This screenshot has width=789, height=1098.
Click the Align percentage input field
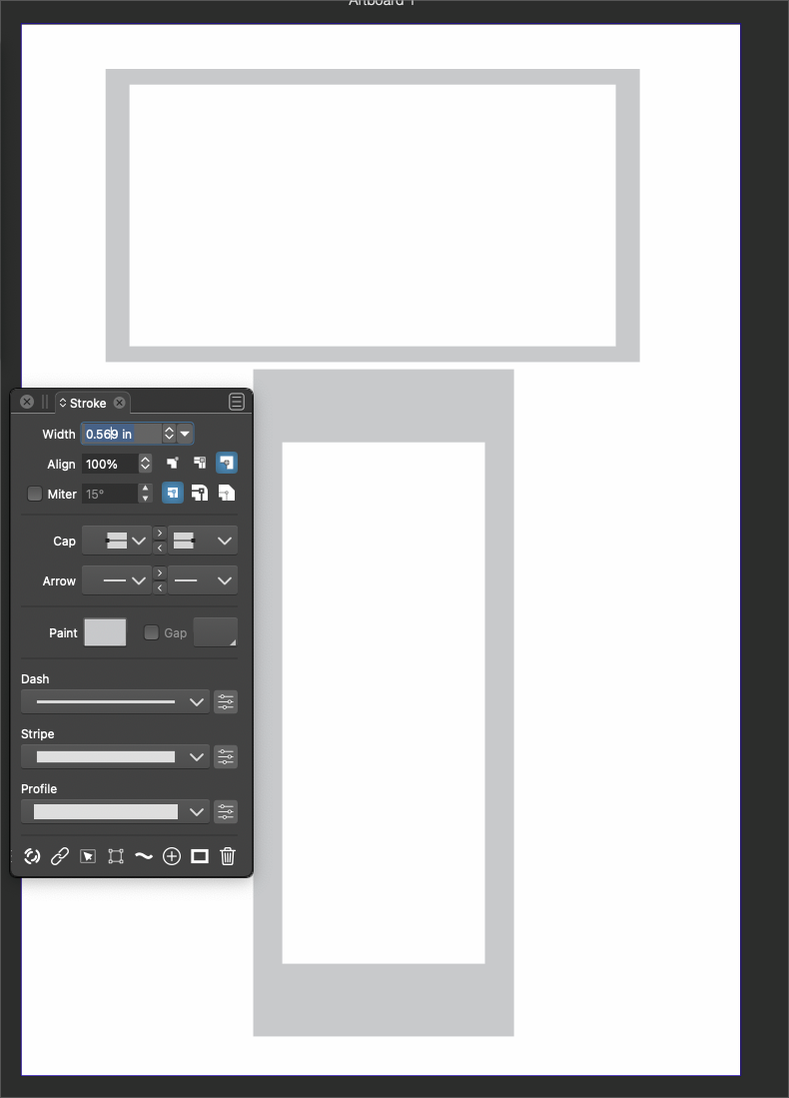pyautogui.click(x=109, y=464)
